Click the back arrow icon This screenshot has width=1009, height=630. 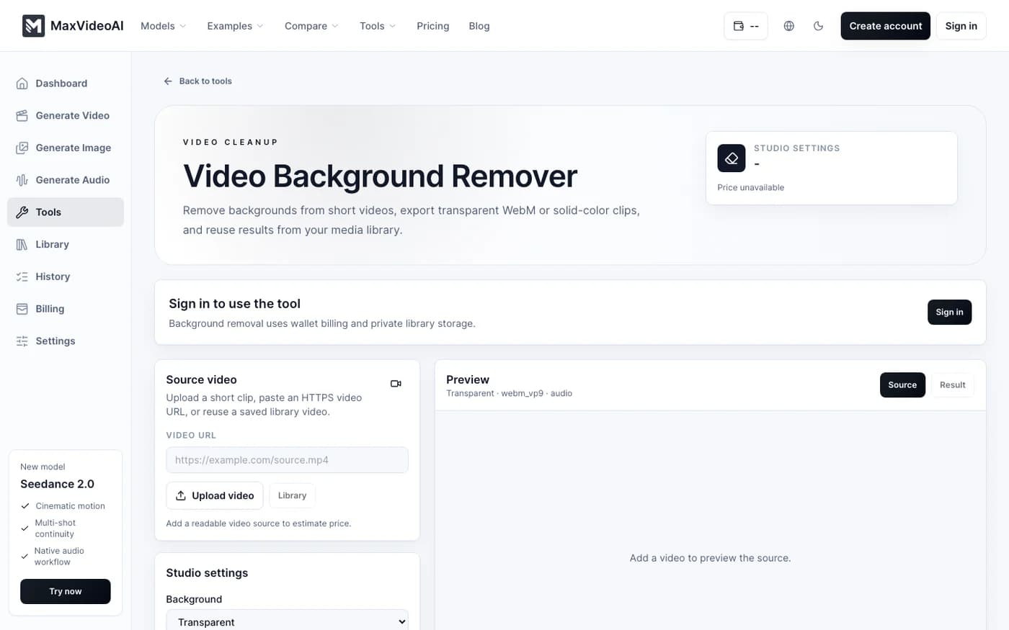coord(168,81)
